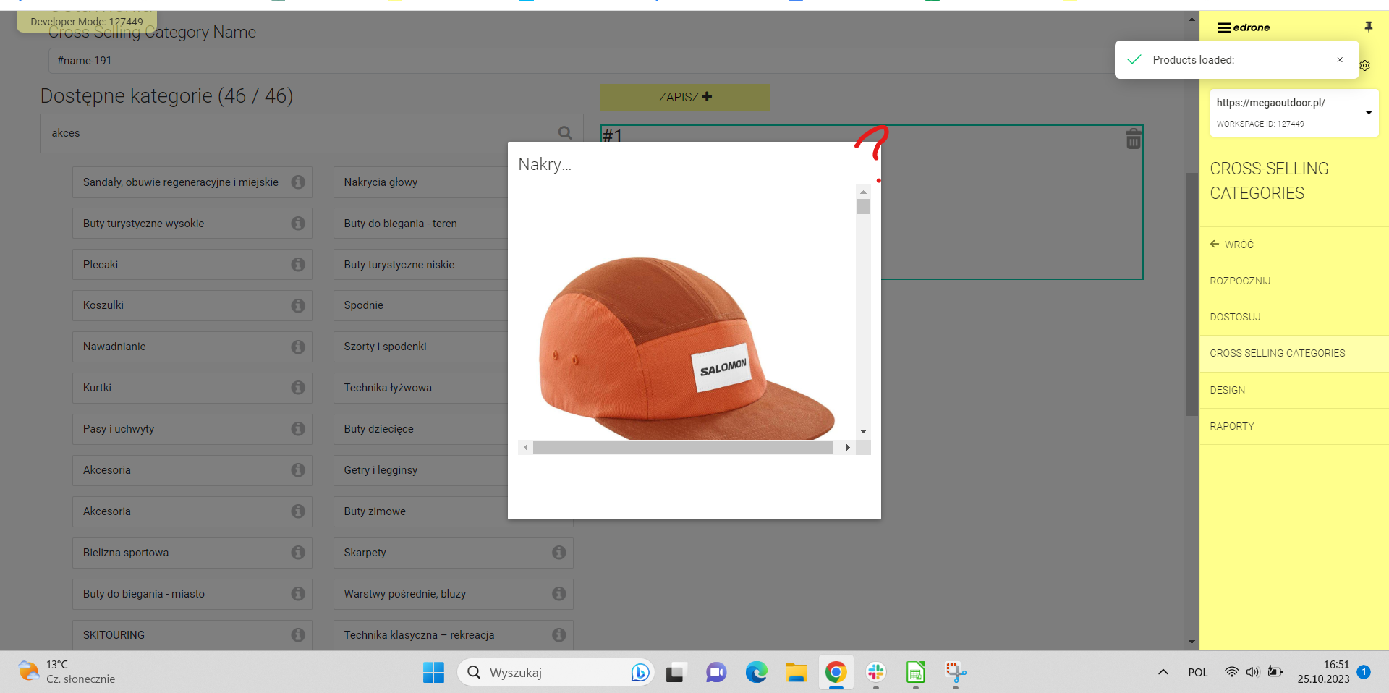This screenshot has height=693, width=1389.
Task: Click info icon for Sandały, obuwie regeneracyjne i miejskie
Action: coord(298,182)
